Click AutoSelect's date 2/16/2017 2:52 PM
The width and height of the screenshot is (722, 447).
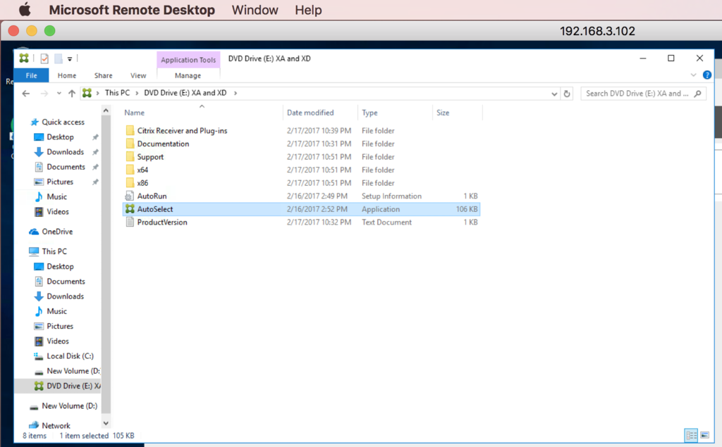tap(317, 209)
